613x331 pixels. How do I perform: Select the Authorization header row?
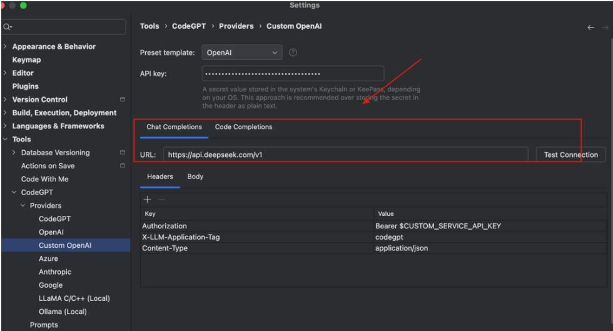pyautogui.click(x=256, y=226)
